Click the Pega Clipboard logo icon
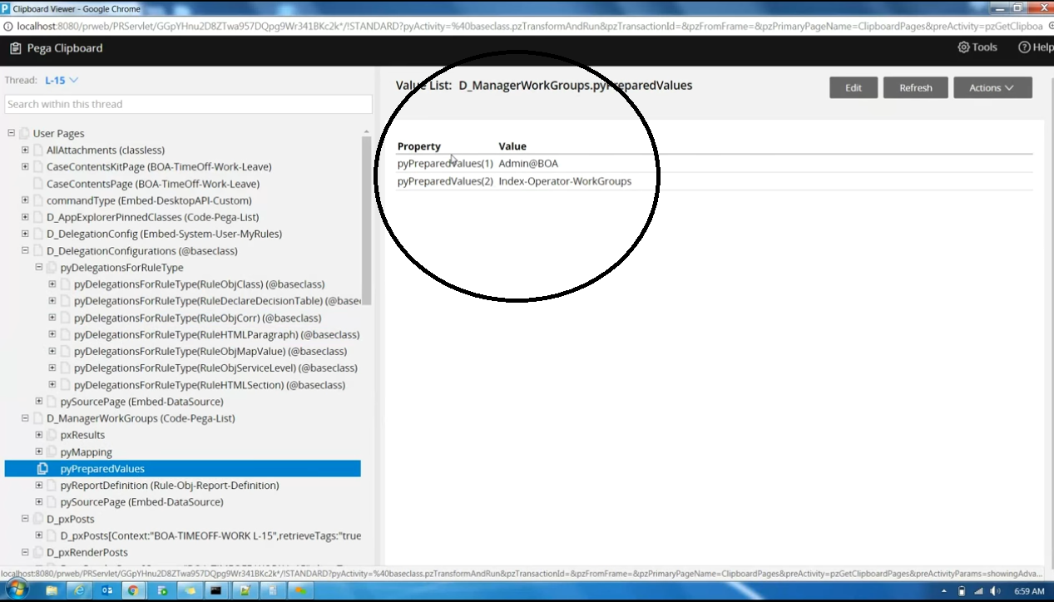 point(13,48)
